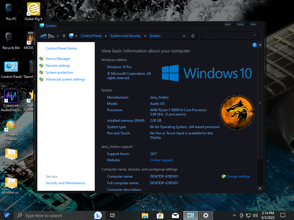Click System in the breadcrumb path

(x=155, y=36)
